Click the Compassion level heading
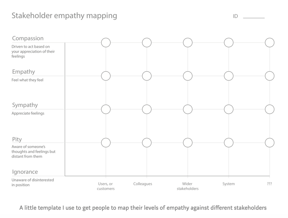The image size is (288, 218). (x=28, y=39)
